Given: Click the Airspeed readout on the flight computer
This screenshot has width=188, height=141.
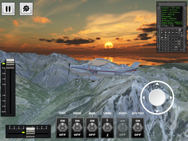Looking at the screenshot, I should 171,8.
